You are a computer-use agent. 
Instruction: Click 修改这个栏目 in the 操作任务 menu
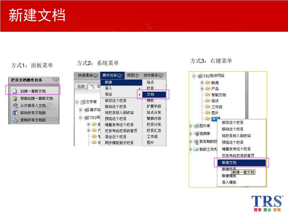tap(116, 101)
